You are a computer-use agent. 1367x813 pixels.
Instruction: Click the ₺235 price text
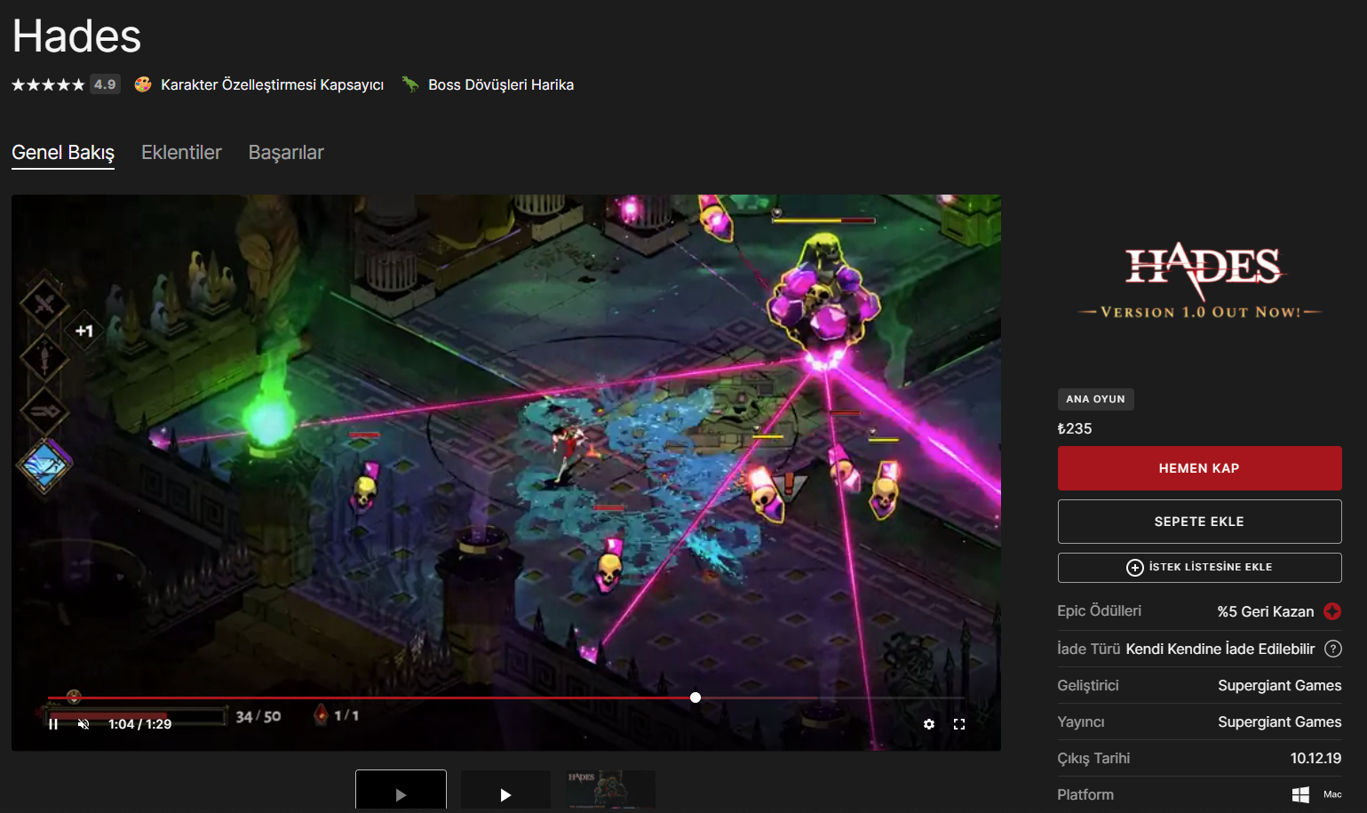click(1075, 428)
